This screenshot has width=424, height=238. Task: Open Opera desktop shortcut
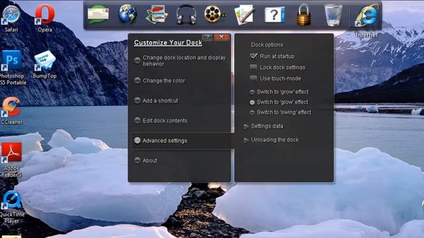[44, 19]
